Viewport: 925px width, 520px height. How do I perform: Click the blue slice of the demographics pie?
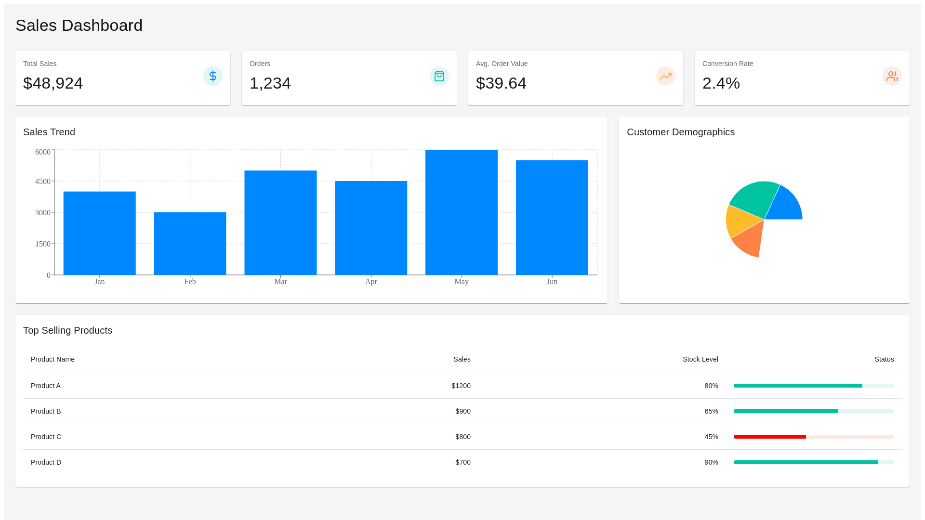pyautogui.click(x=784, y=207)
